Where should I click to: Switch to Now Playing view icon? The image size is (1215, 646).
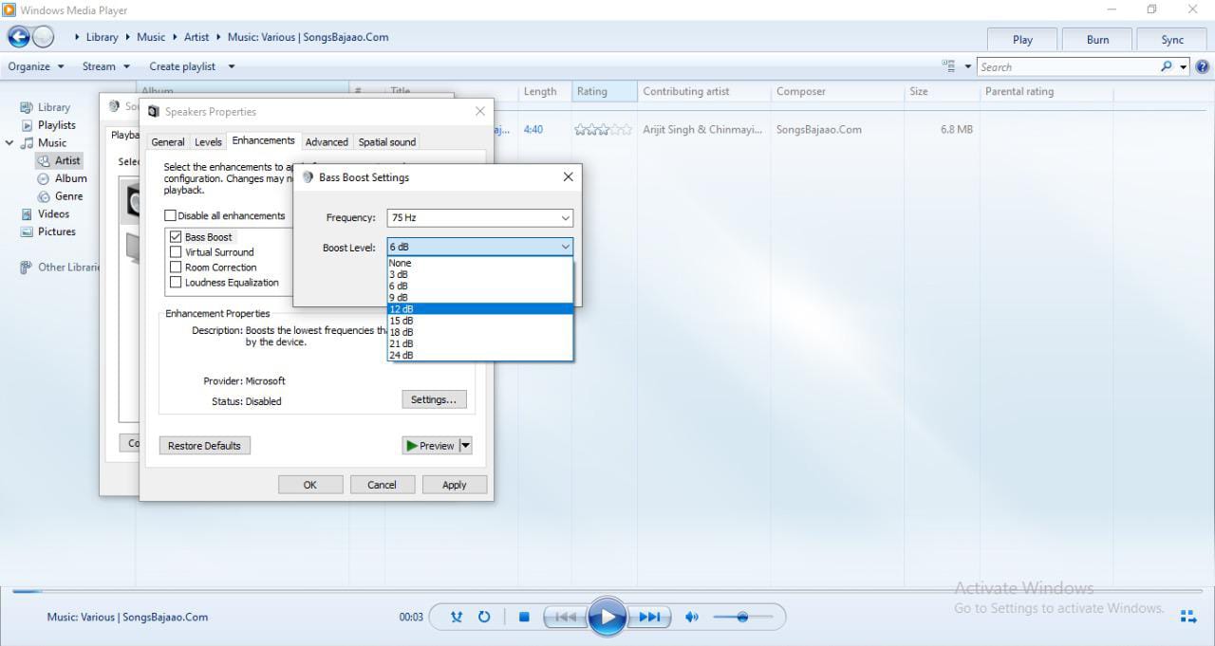pyautogui.click(x=1187, y=617)
